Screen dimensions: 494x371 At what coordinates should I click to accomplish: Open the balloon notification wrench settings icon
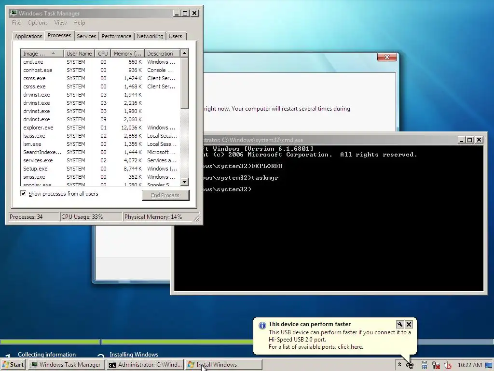point(400,324)
